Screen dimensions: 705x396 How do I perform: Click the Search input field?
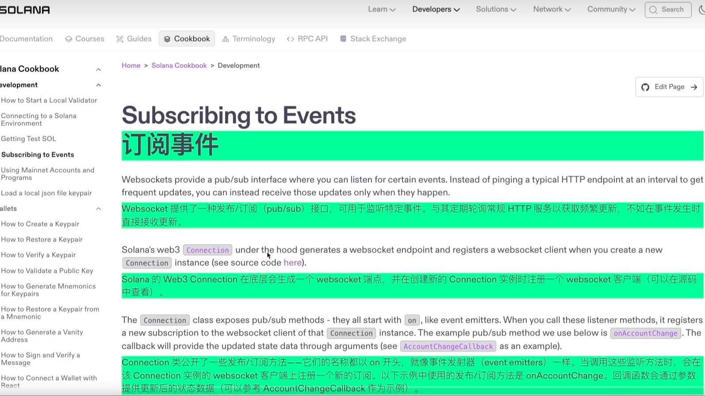pos(668,10)
